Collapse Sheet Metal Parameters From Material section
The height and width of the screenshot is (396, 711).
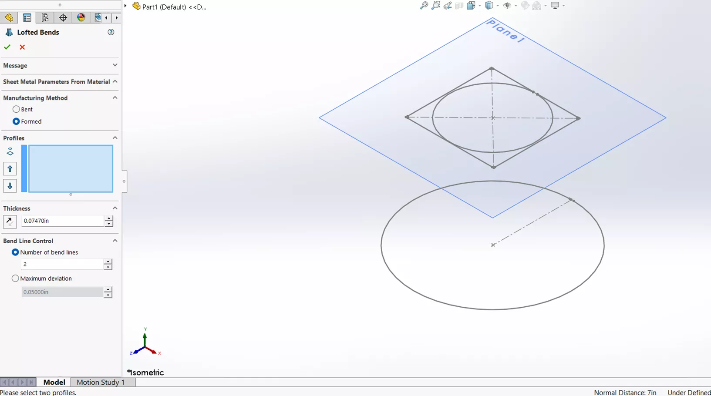click(115, 81)
